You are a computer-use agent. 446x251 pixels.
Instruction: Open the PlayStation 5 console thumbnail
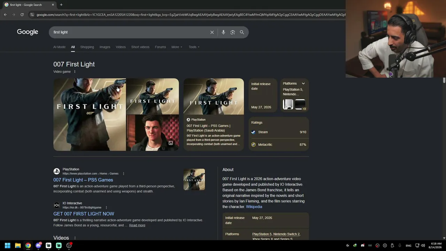tap(288, 104)
